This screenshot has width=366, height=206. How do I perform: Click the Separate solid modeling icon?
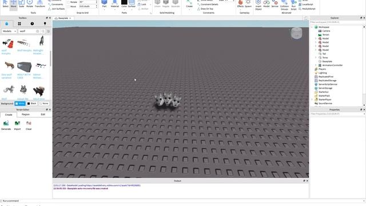coord(176,4)
